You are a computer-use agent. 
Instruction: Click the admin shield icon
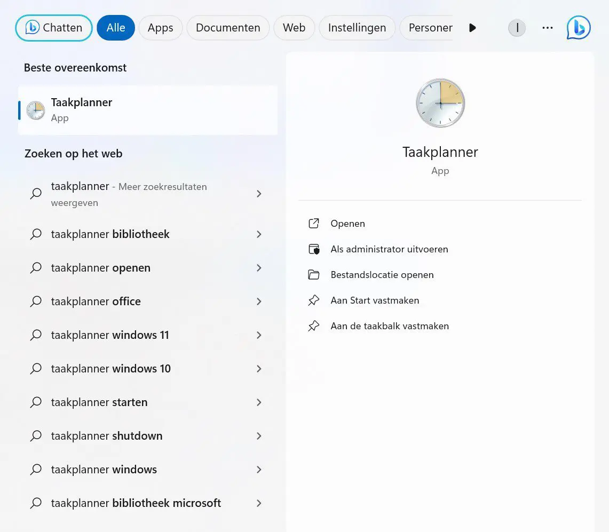click(x=314, y=249)
